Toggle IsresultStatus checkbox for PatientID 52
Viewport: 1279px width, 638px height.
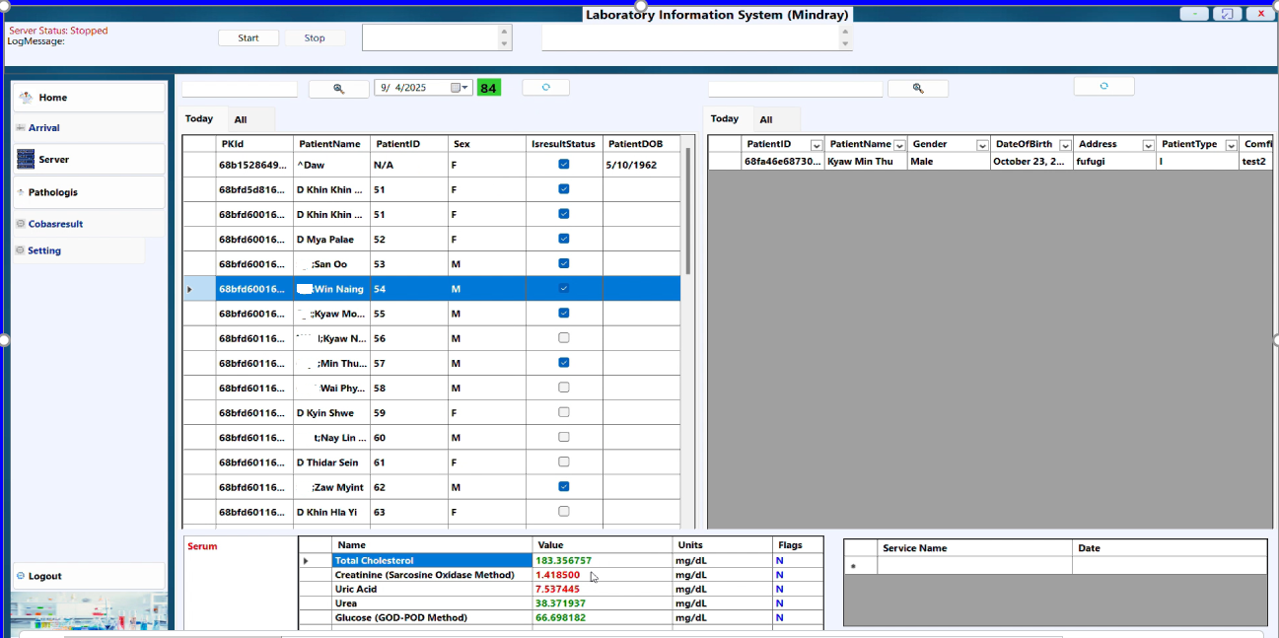tap(563, 239)
